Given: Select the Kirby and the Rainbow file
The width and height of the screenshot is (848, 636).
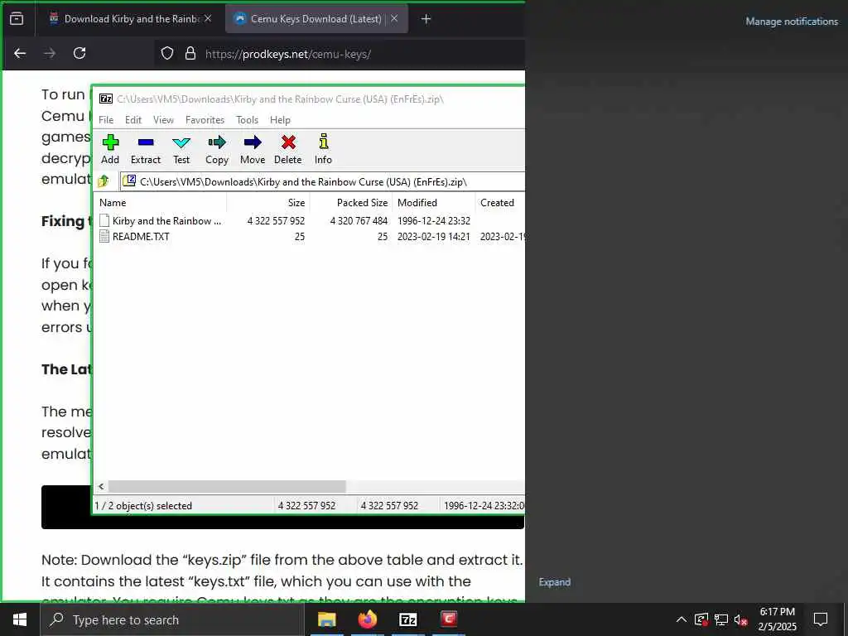Looking at the screenshot, I should [x=161, y=220].
